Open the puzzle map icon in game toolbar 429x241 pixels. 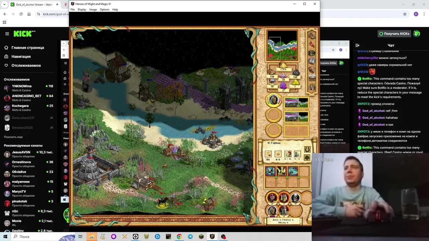(x=312, y=35)
